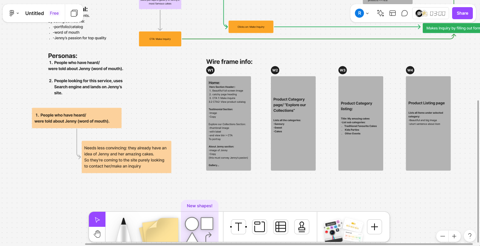Open the templates and widgets thumbnail

click(x=343, y=229)
